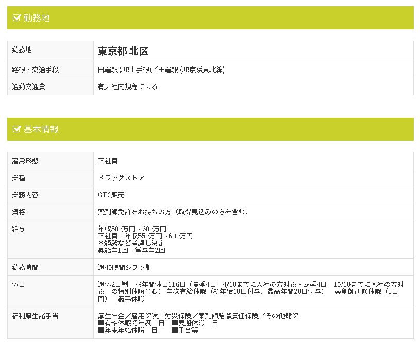
Task: Click the 勤務地 row label in the table
Action: 22,49
